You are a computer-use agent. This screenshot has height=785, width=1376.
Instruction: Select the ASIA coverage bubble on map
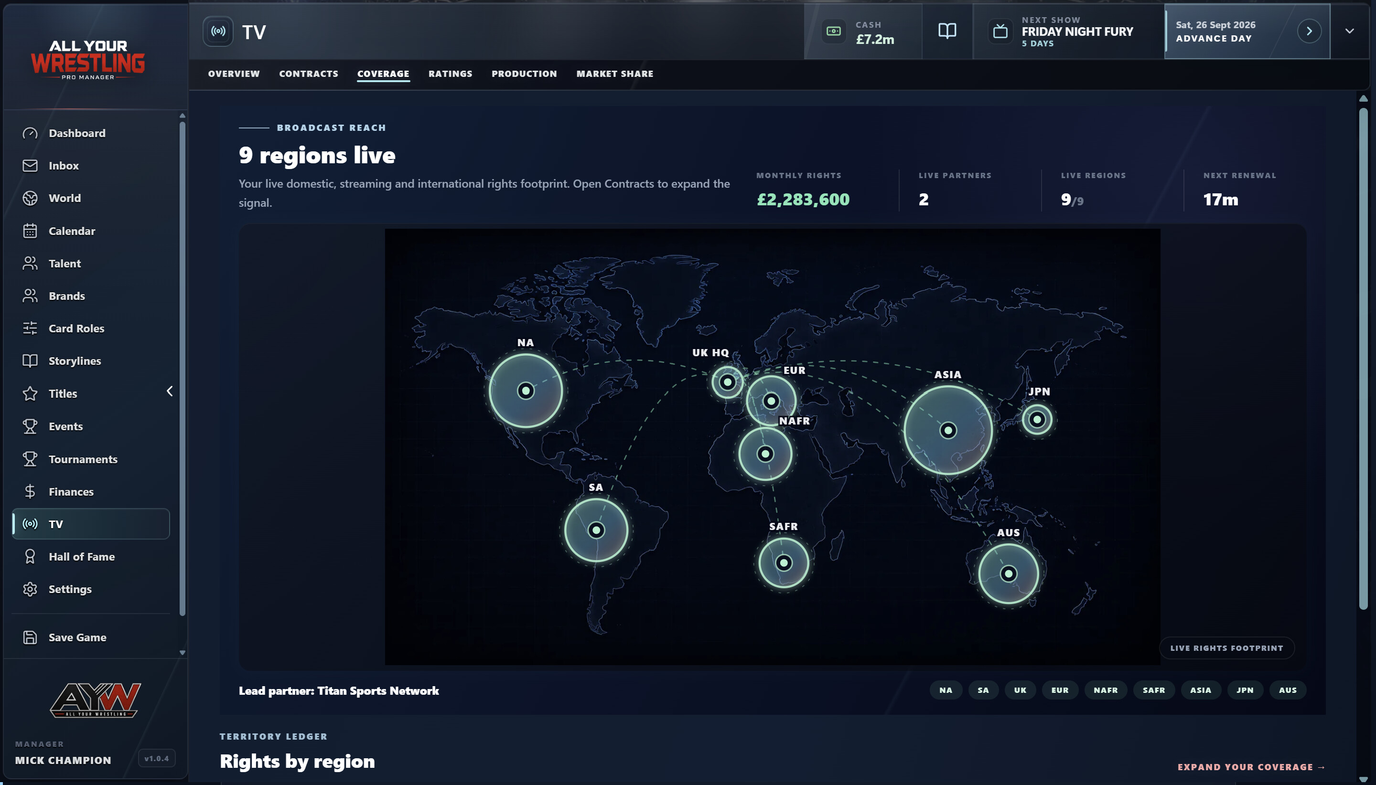point(948,430)
